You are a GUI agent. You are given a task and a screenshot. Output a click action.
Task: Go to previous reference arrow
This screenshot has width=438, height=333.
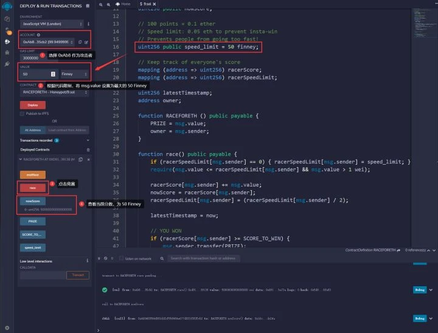tap(428, 250)
